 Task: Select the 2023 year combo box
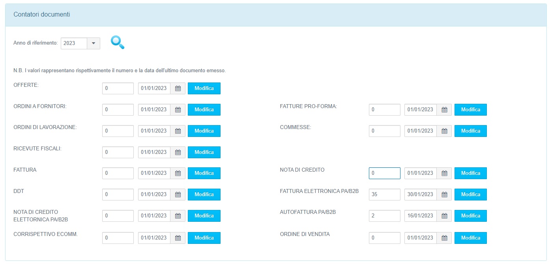pyautogui.click(x=80, y=43)
